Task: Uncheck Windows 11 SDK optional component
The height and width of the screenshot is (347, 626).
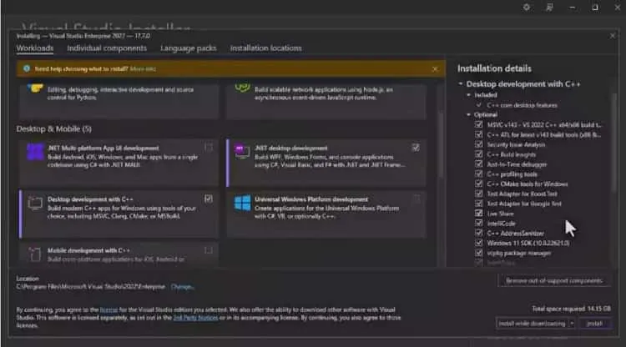Action: click(479, 243)
